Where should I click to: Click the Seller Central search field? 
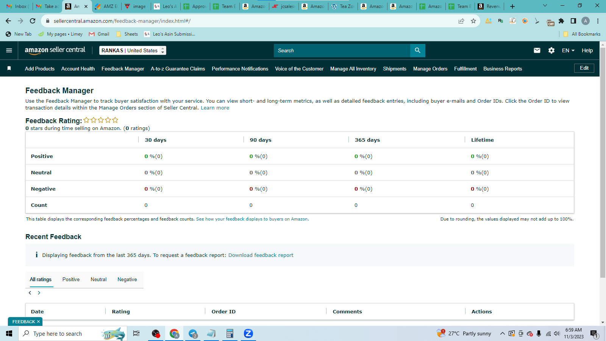(x=342, y=50)
